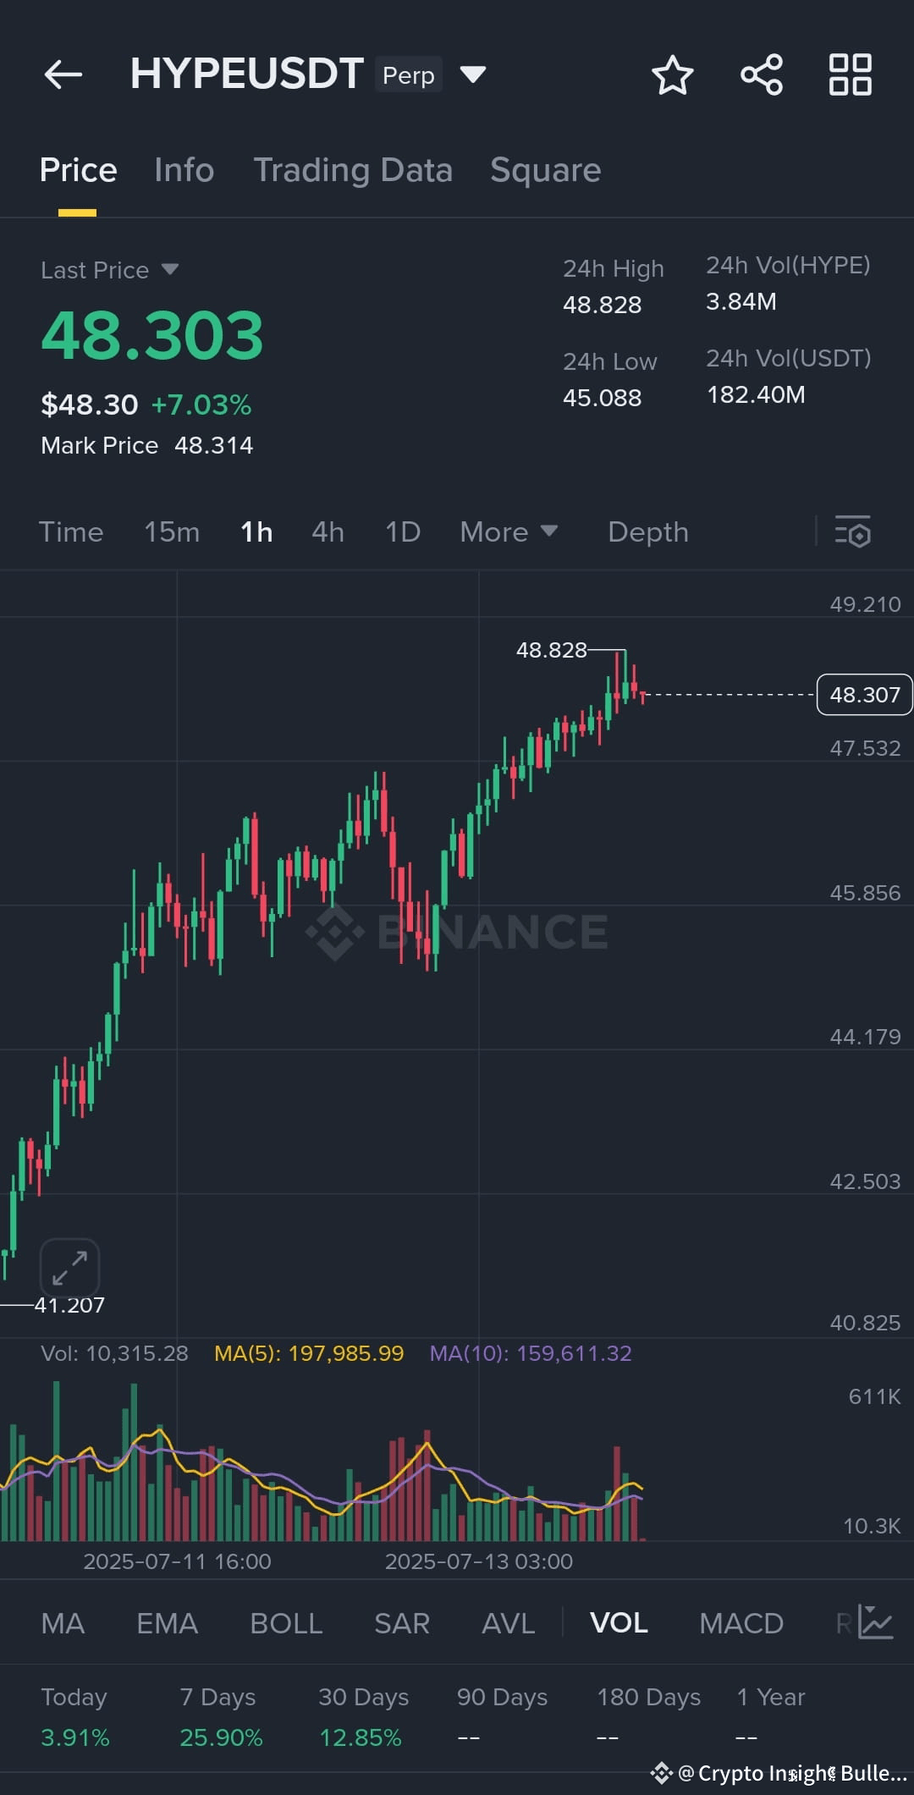
Task: Tap the 7 Days 25.90% performance
Action: tap(221, 1717)
